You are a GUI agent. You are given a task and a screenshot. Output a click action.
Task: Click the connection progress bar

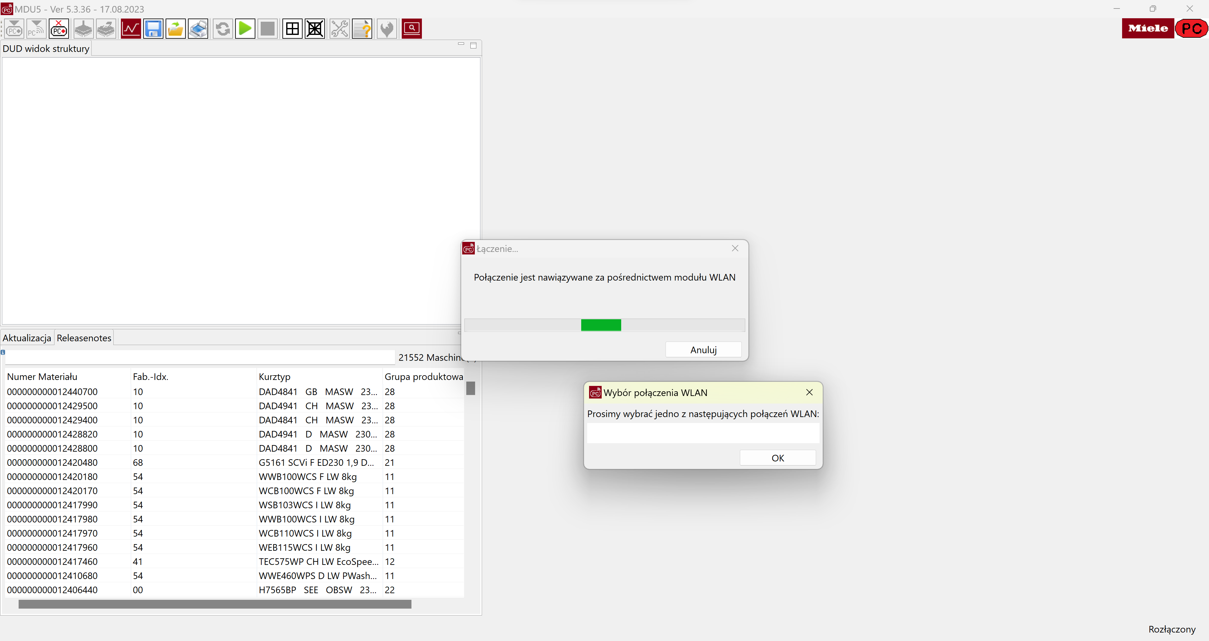604,325
